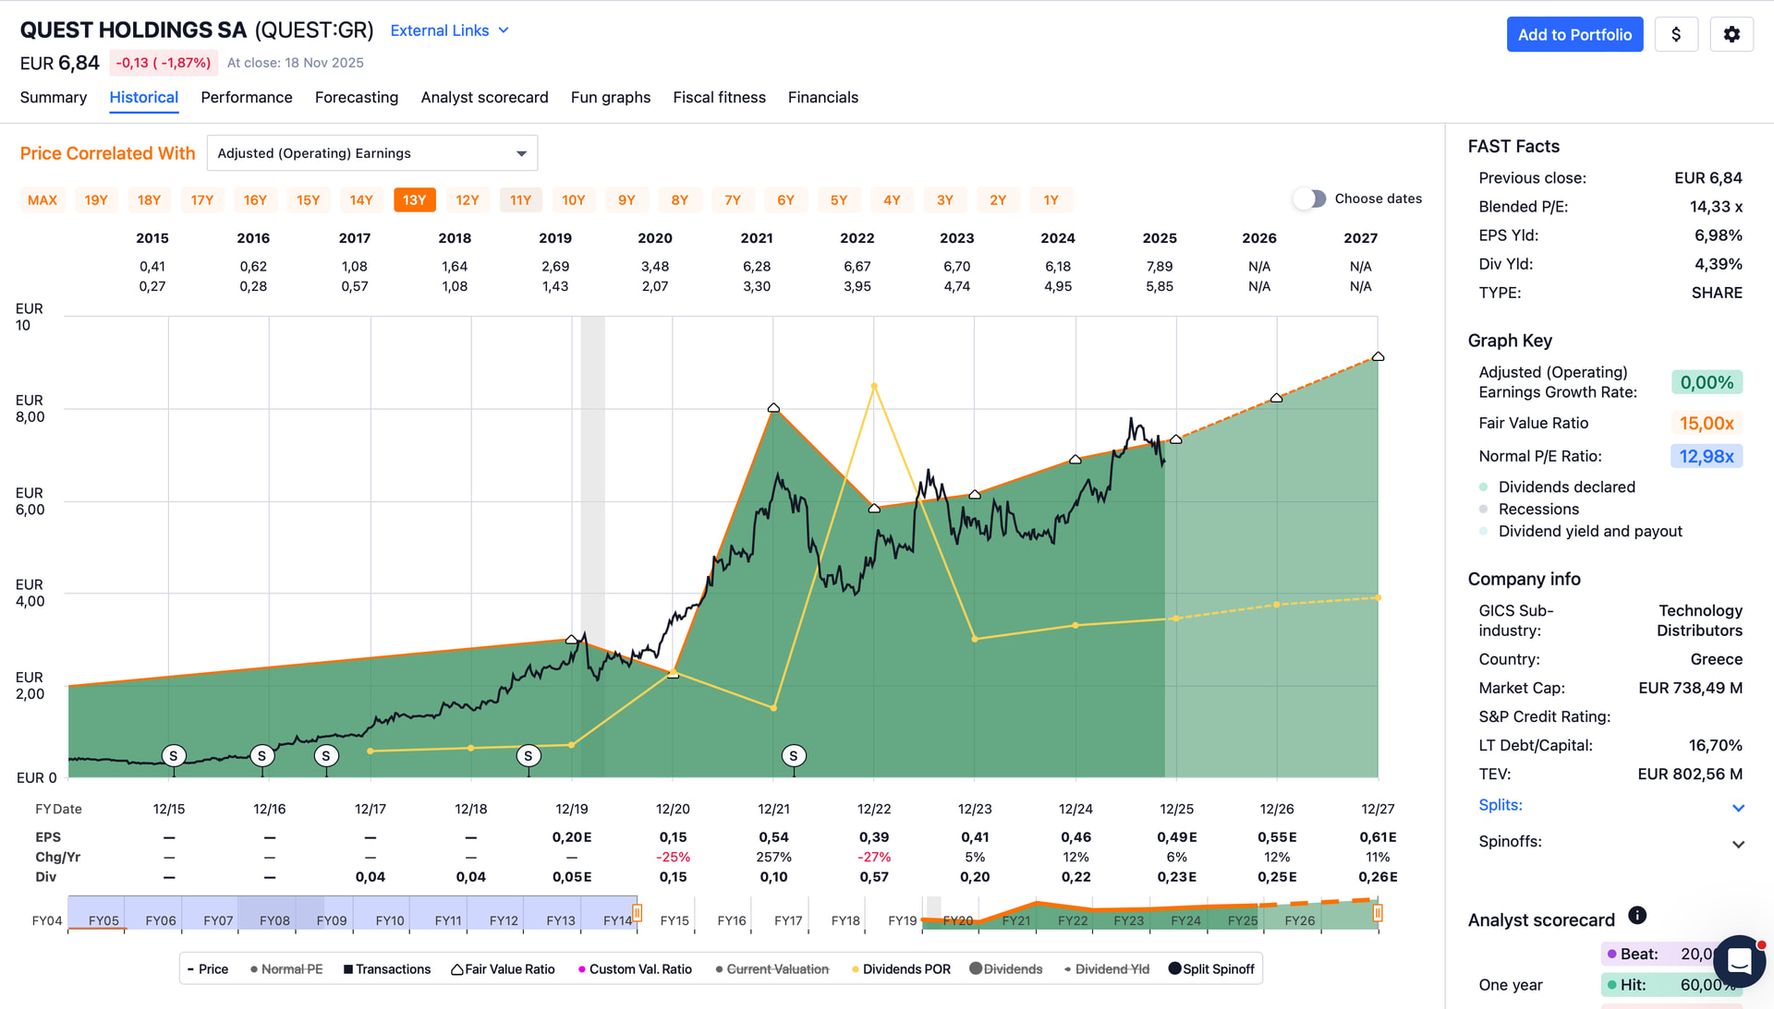Viewport: 1774px width, 1009px height.
Task: Expand the Splits section
Action: 1738,808
